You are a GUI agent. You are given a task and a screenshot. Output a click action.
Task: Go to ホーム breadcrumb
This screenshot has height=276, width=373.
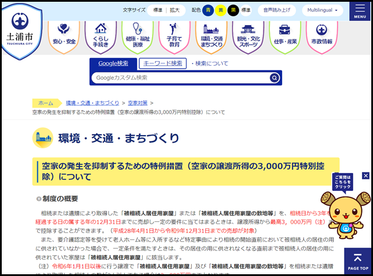pyautogui.click(x=46, y=103)
